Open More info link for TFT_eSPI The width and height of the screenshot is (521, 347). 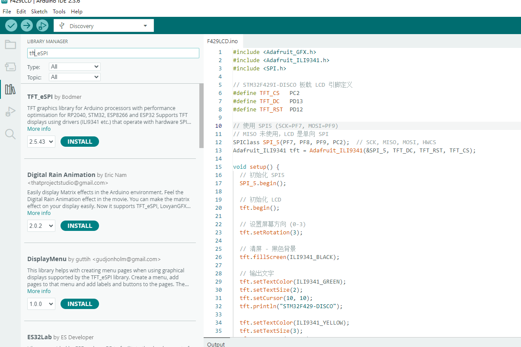(39, 129)
